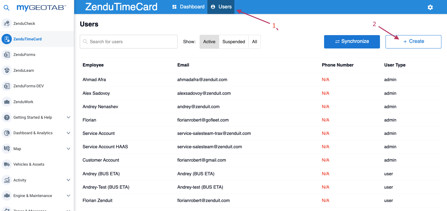This screenshot has height=211, width=447.
Task: Click the Engine & Maintenance engine icon
Action: pyautogui.click(x=7, y=196)
